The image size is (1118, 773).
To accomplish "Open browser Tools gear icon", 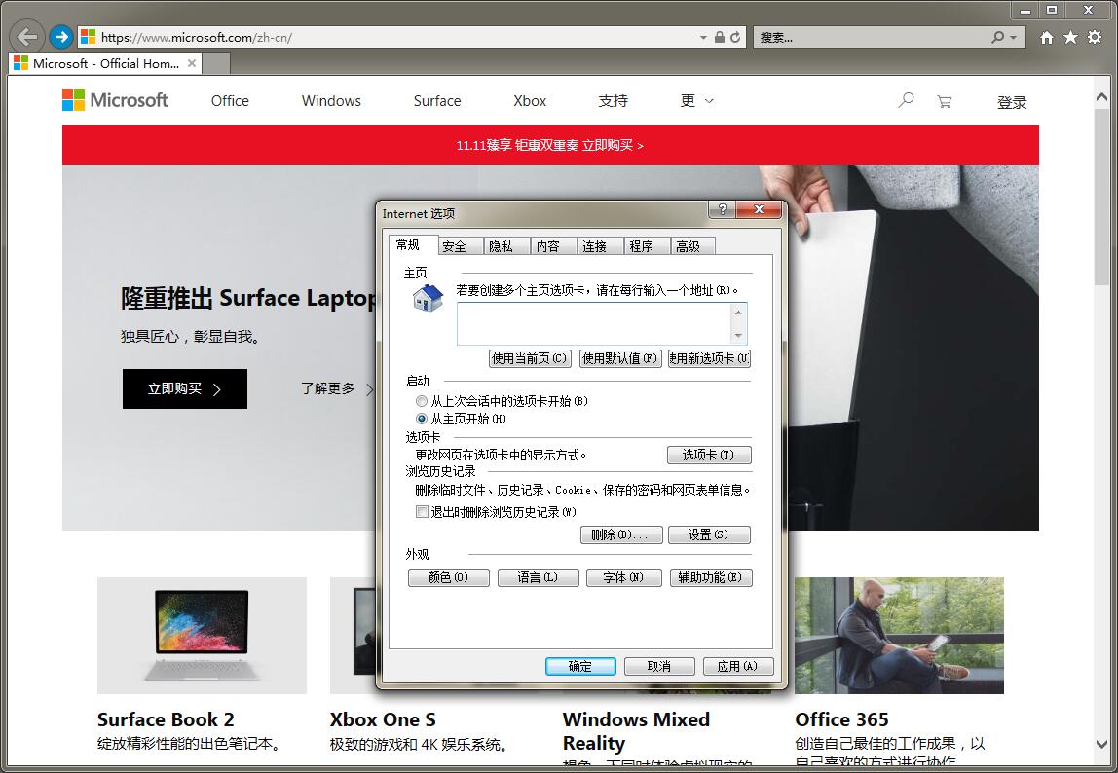I will coord(1095,37).
